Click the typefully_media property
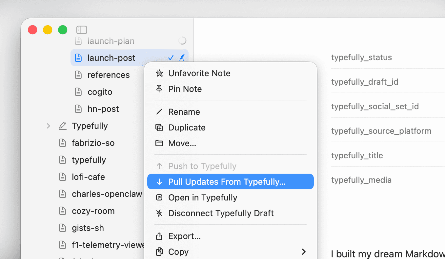Screen dimensions: 445x259 (361, 180)
